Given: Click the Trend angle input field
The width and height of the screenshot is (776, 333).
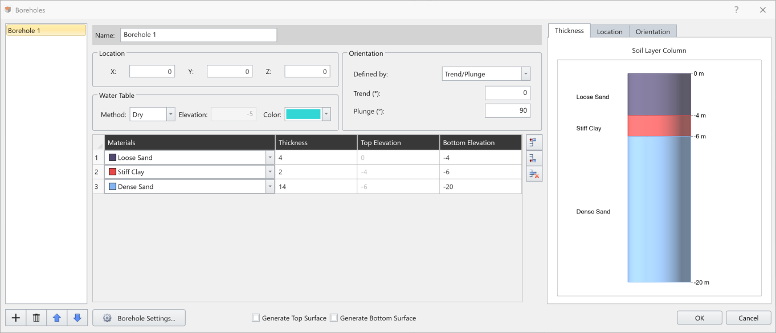Looking at the screenshot, I should click(x=508, y=93).
